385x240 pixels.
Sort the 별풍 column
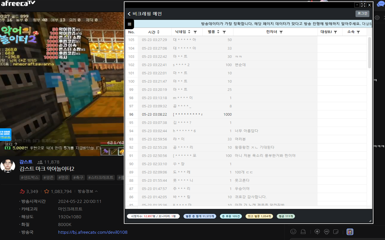218,32
